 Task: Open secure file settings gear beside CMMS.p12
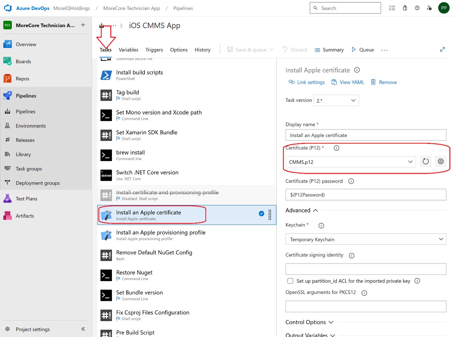440,162
